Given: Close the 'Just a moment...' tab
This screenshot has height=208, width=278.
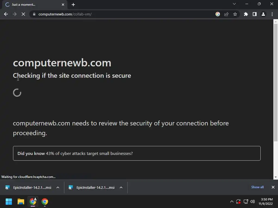Looking at the screenshot, I should tap(63, 5).
